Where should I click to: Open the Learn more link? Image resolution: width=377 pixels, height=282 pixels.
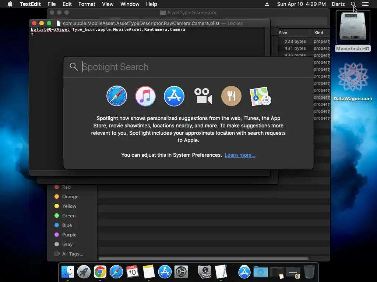(240, 155)
